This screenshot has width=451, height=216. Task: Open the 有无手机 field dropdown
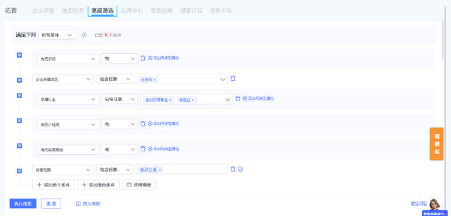coord(68,59)
